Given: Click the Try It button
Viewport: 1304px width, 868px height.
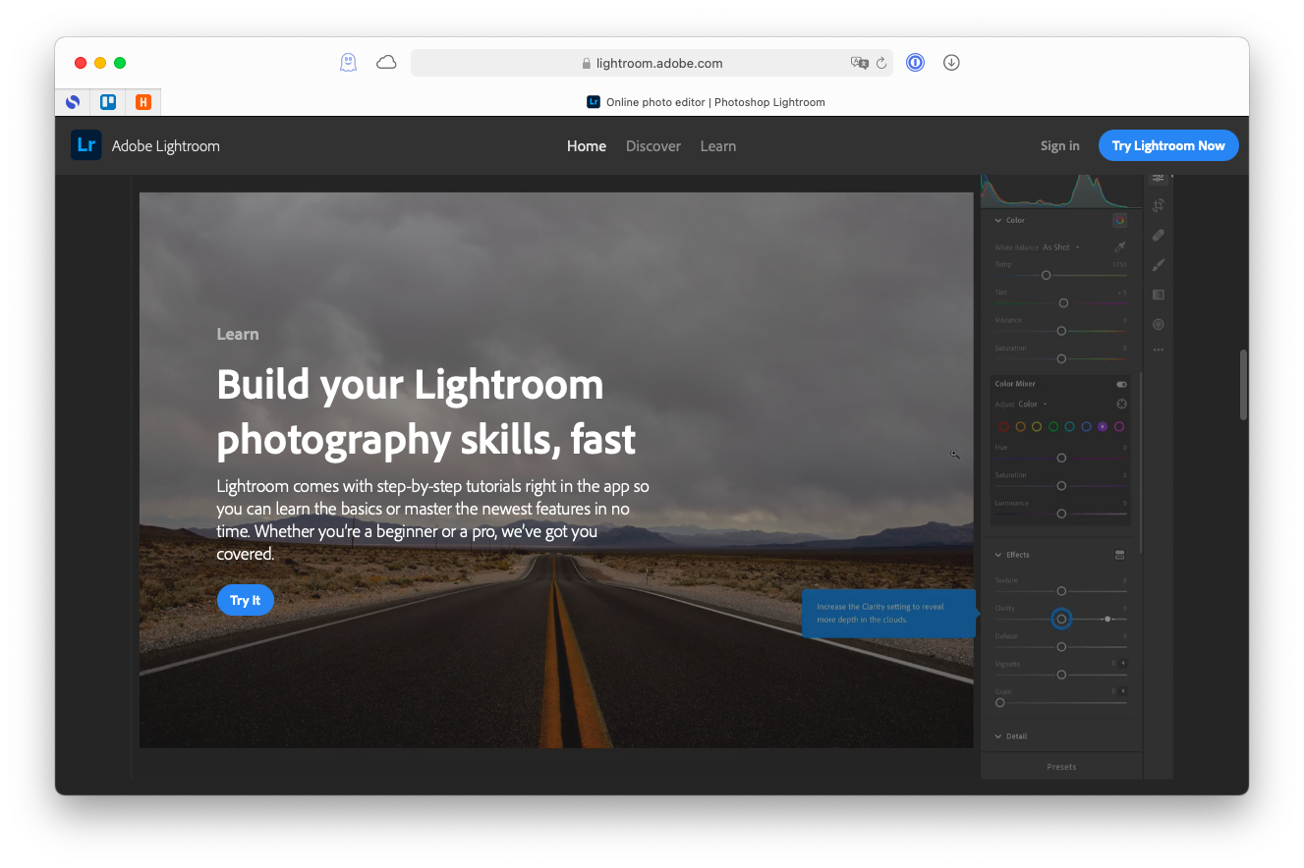Looking at the screenshot, I should (x=245, y=600).
